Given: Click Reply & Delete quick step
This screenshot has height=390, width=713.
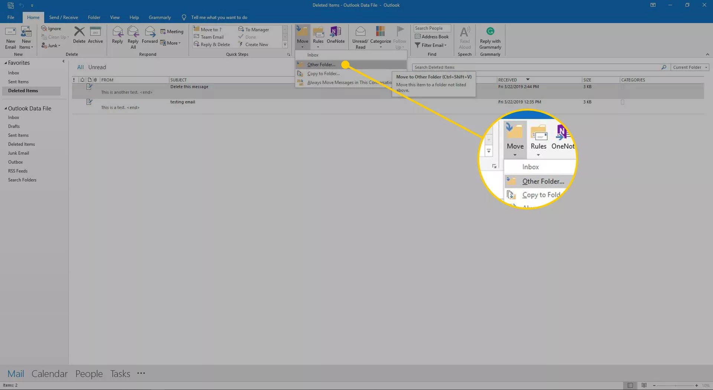Looking at the screenshot, I should pyautogui.click(x=212, y=44).
